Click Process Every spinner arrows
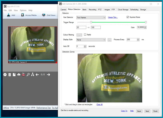The width and height of the screenshot is (163, 118). (138, 39)
